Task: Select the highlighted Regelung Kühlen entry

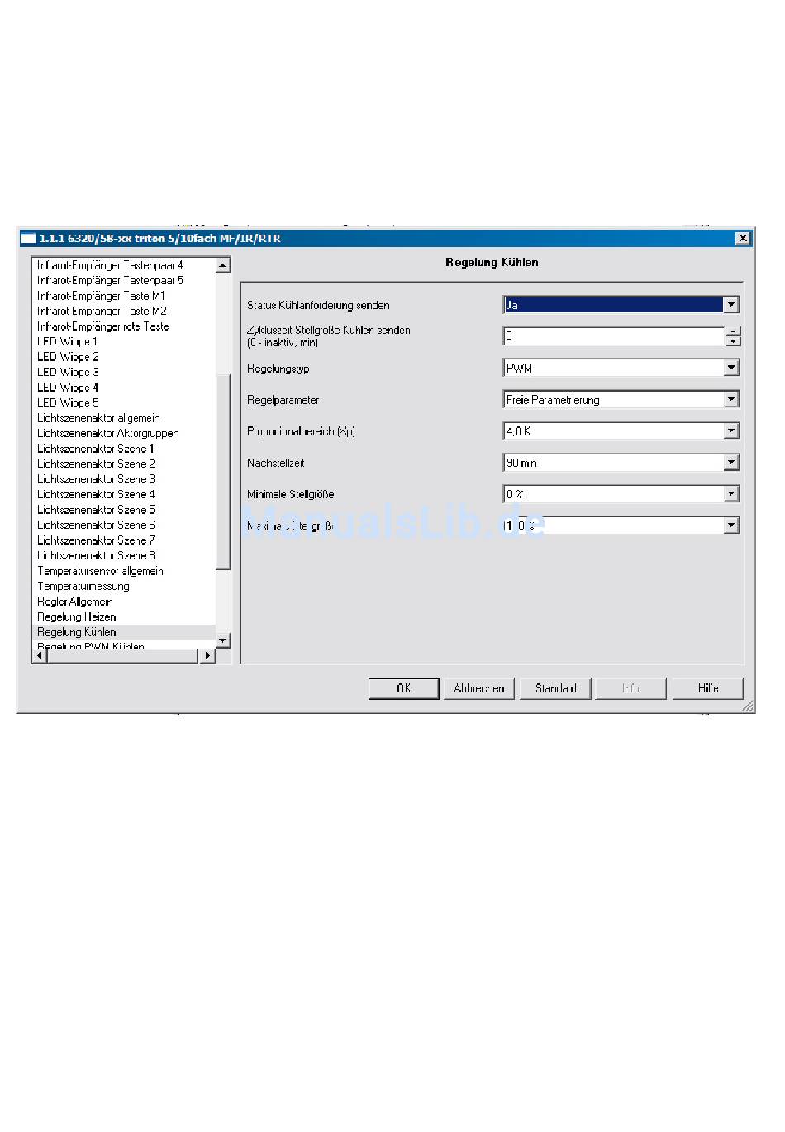Action: click(124, 632)
